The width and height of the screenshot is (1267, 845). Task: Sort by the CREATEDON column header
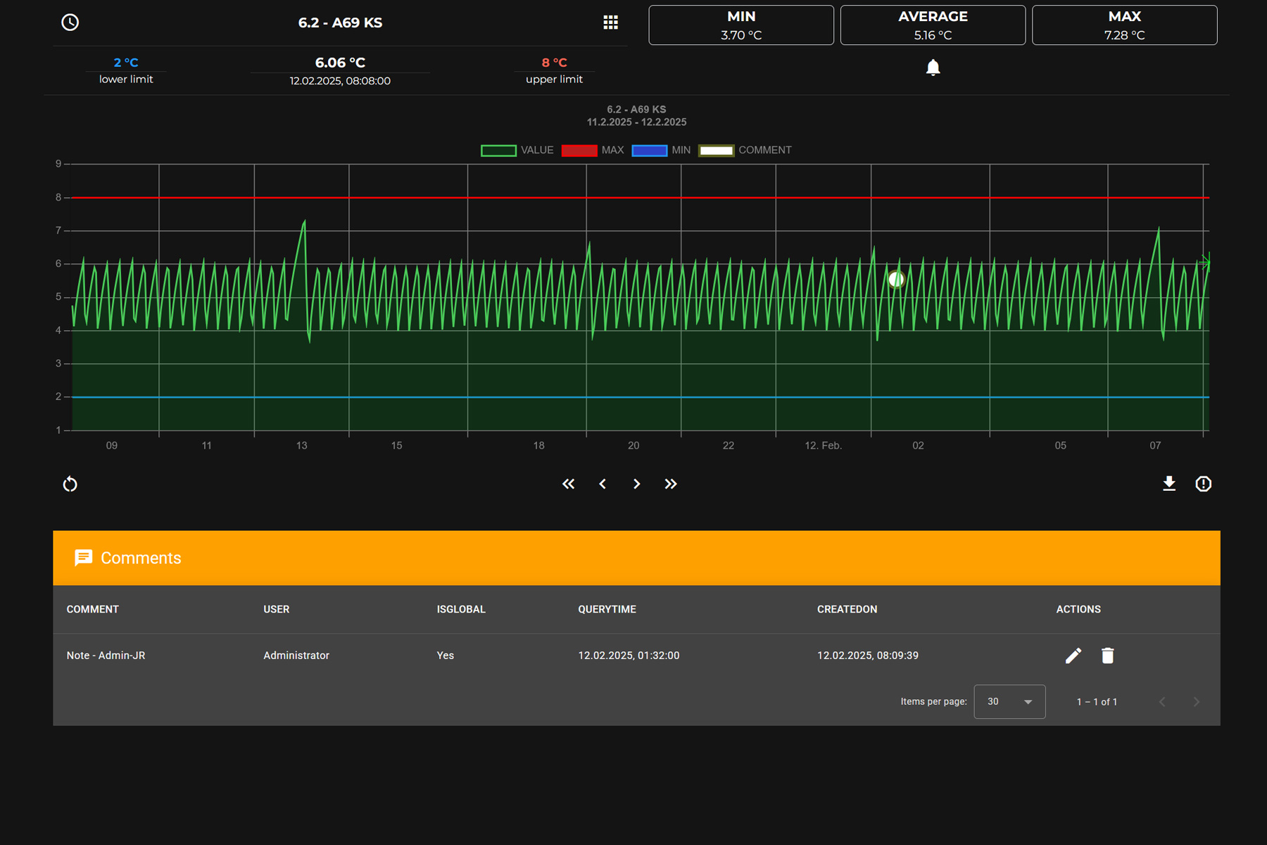pyautogui.click(x=847, y=609)
